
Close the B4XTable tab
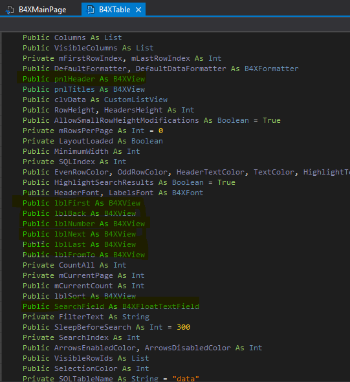[138, 10]
